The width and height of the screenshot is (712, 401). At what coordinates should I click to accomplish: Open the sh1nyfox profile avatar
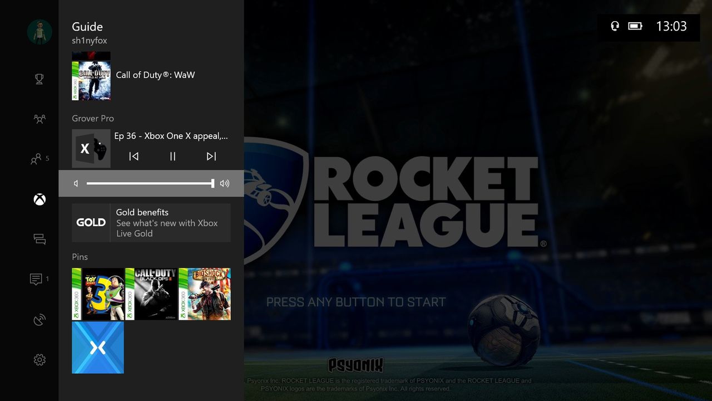tap(39, 32)
